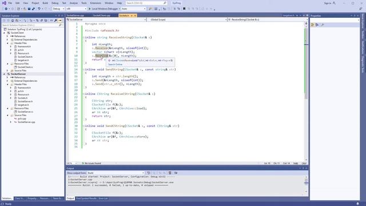Click the Output window vertical scrollbar
The height and width of the screenshot is (206, 366).
pos(307,184)
